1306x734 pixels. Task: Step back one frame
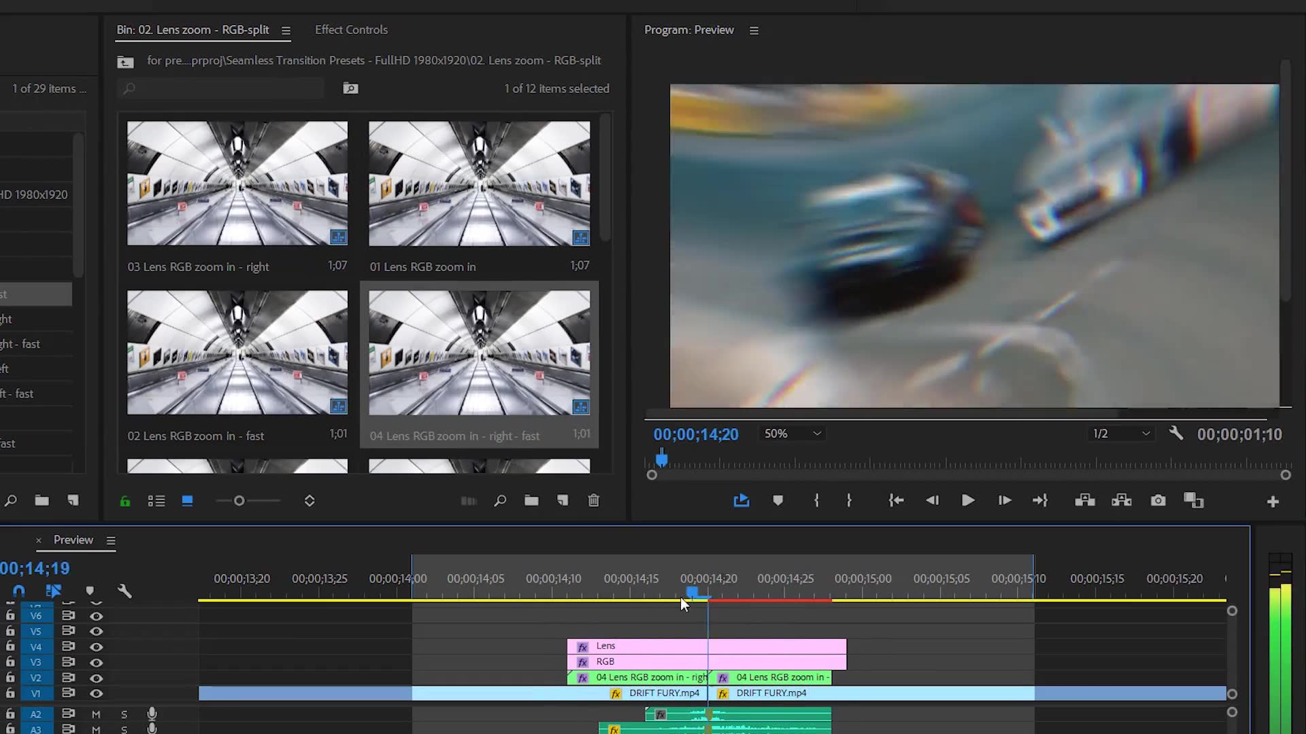(932, 501)
